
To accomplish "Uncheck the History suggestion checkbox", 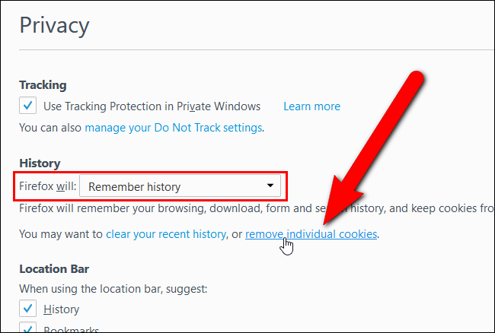I will [28, 309].
